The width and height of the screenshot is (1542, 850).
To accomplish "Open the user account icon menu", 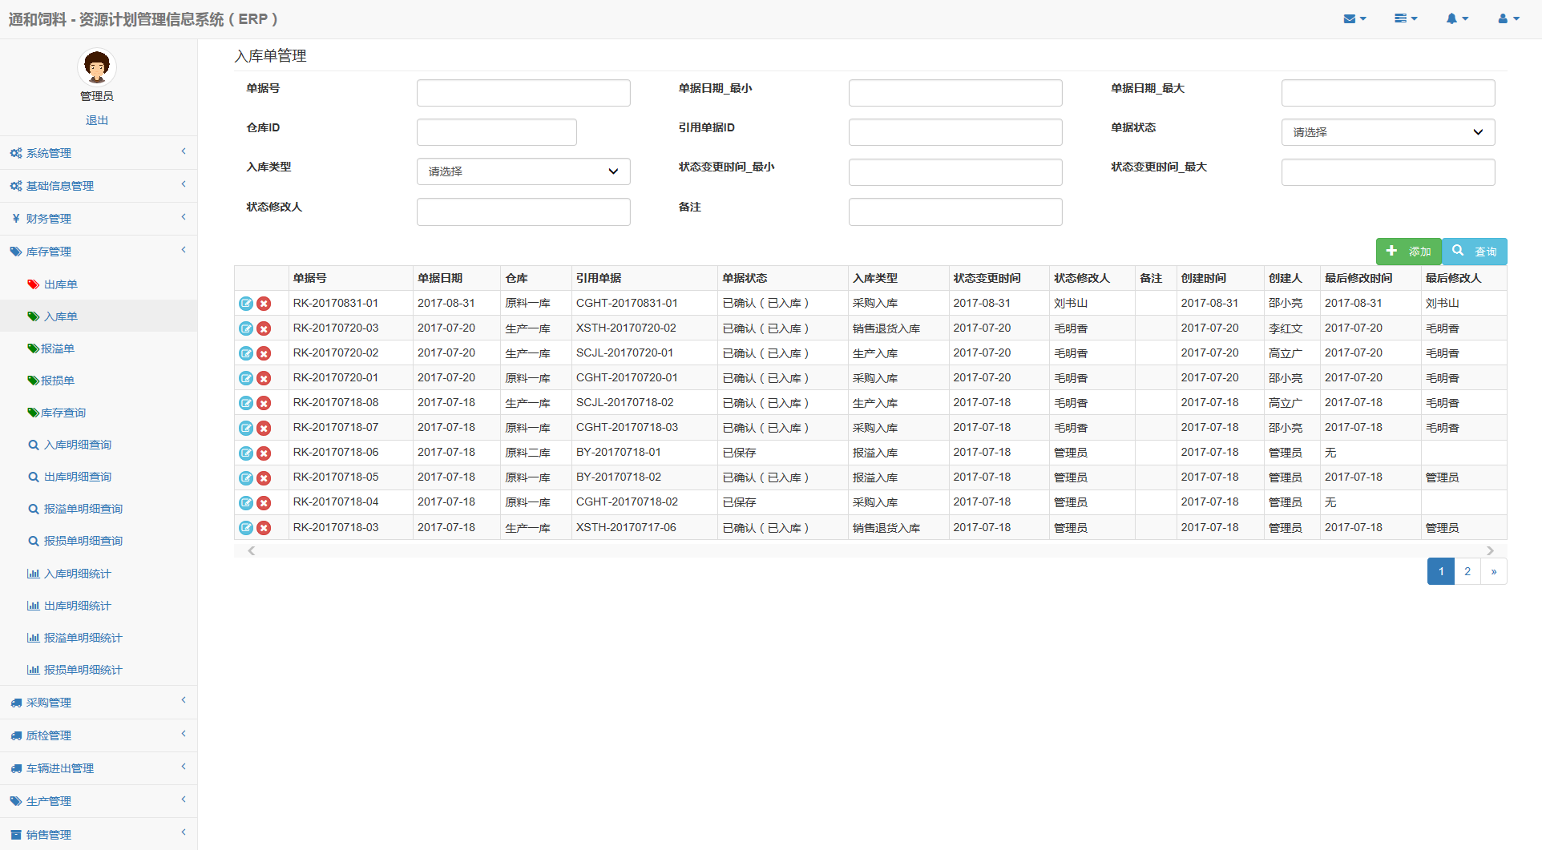I will tap(1508, 18).
